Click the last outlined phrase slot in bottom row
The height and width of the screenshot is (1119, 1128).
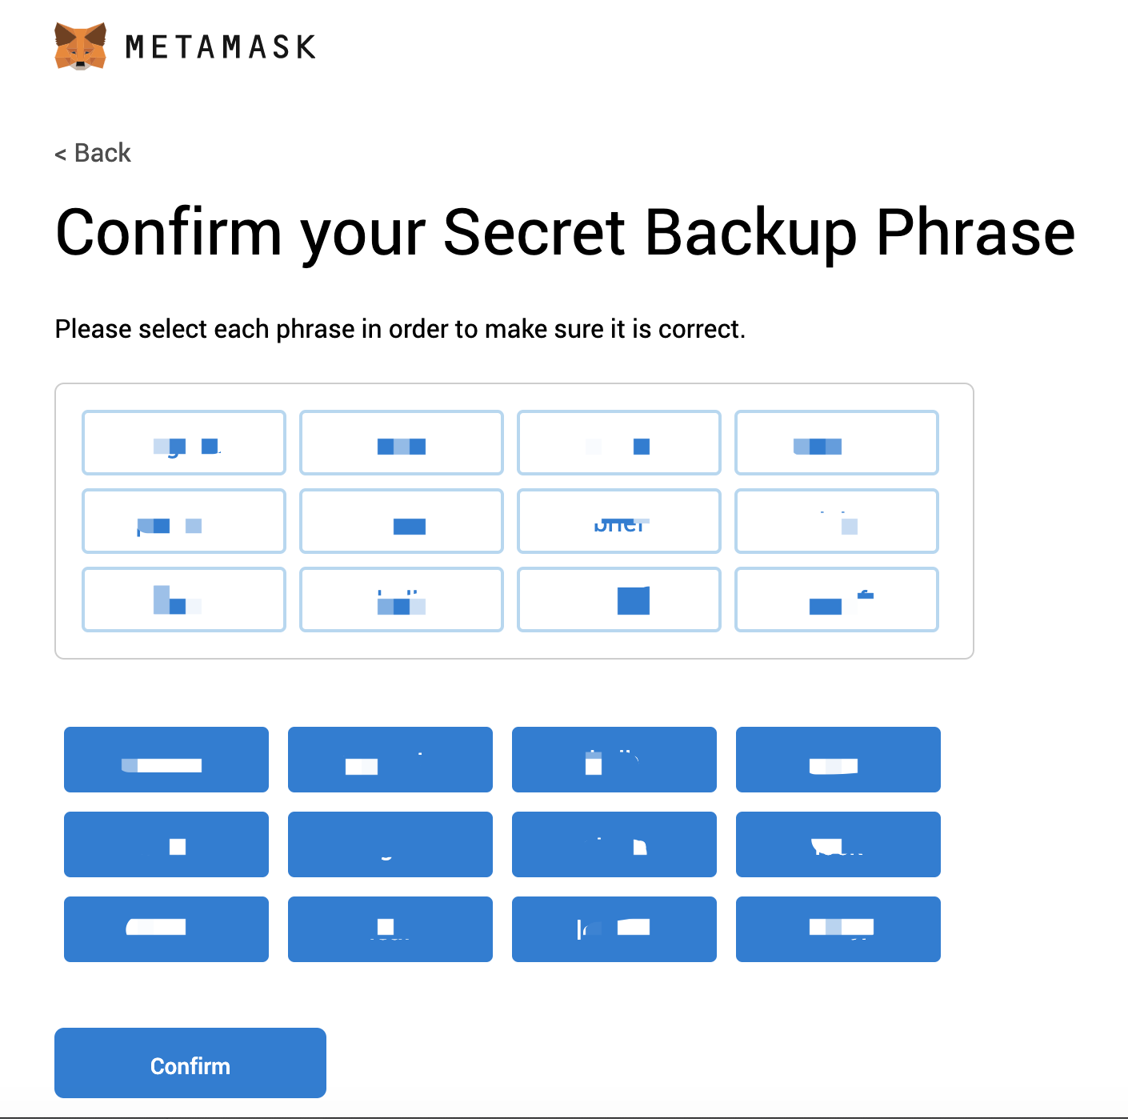point(837,600)
